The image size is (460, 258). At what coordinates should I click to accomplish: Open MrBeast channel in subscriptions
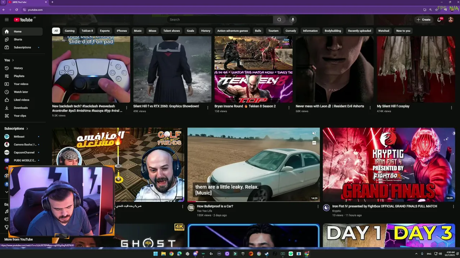pos(23,137)
